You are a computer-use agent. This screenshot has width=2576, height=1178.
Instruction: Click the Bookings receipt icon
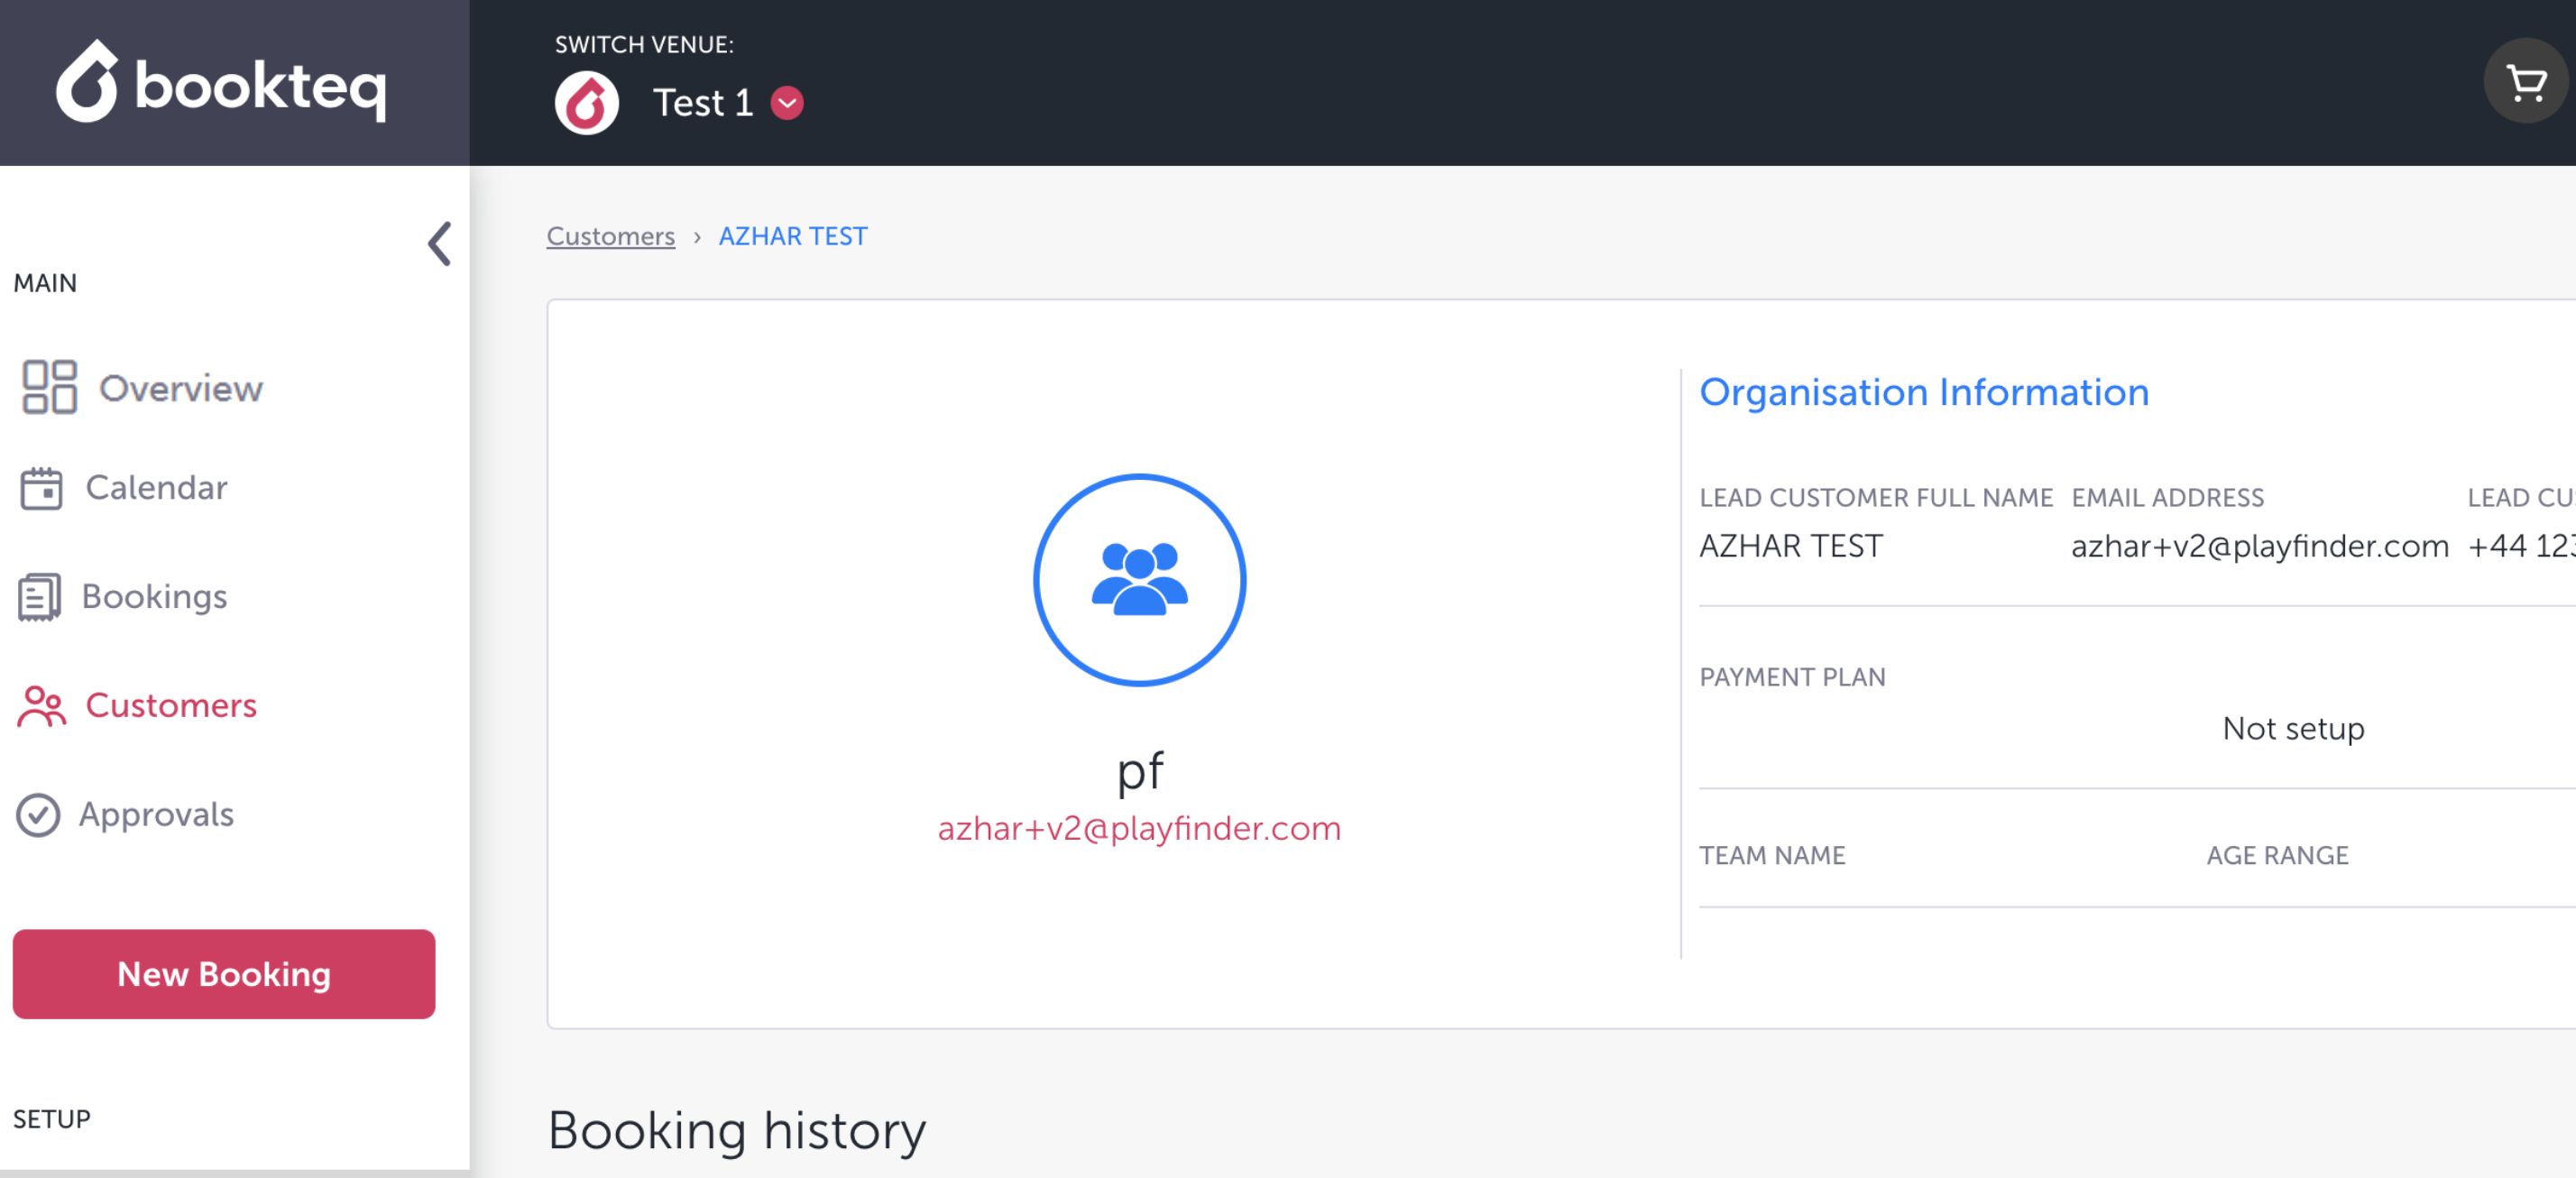(x=39, y=597)
